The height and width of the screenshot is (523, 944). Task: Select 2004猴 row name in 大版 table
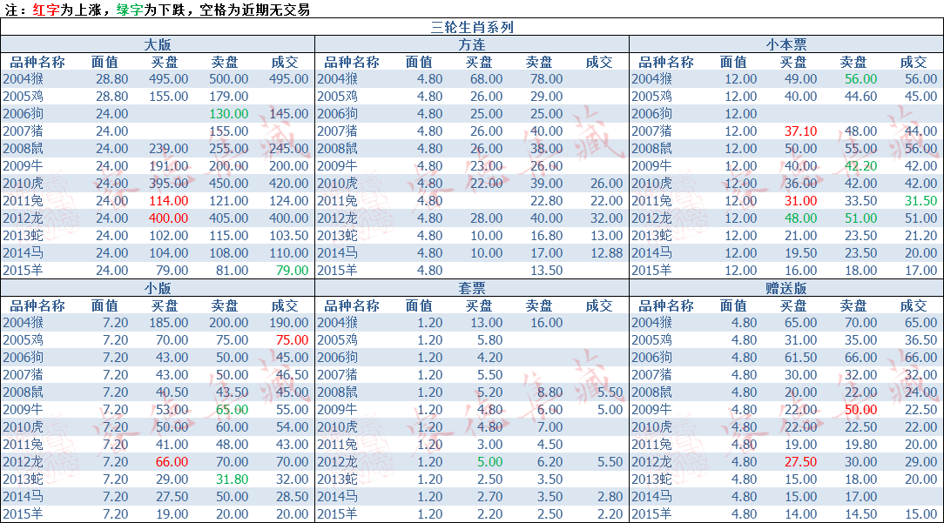point(24,79)
